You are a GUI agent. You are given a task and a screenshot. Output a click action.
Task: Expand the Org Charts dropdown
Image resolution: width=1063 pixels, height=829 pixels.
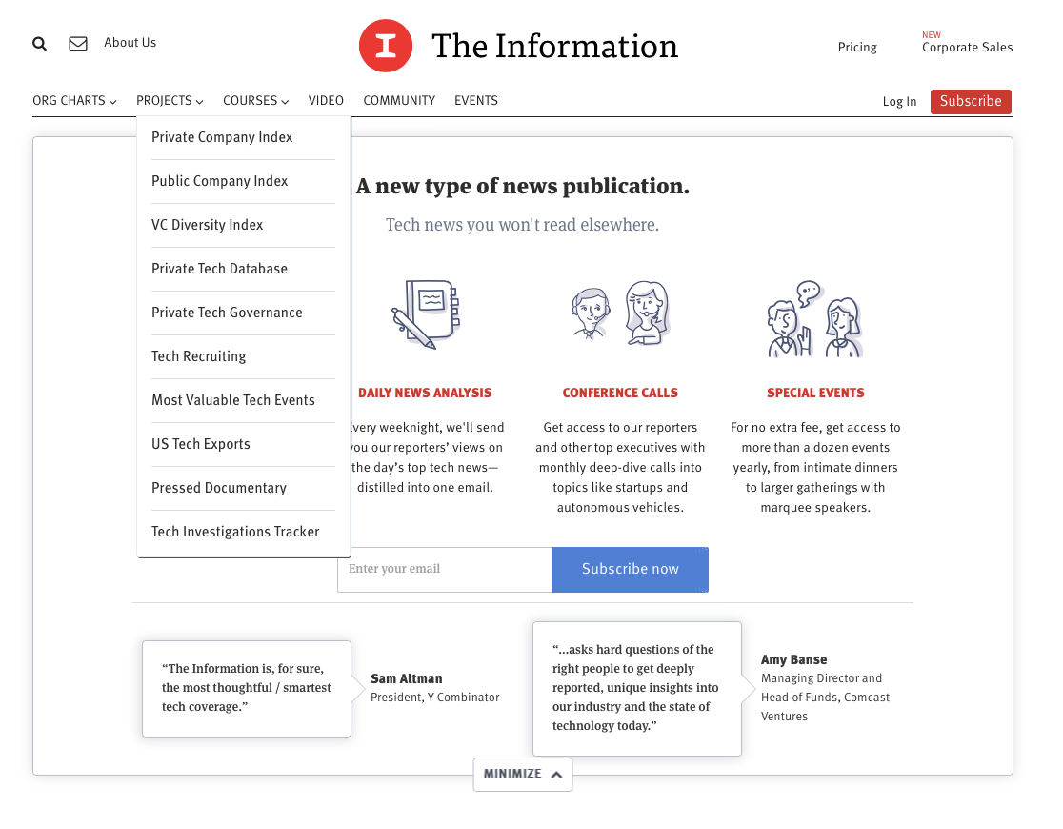[74, 101]
